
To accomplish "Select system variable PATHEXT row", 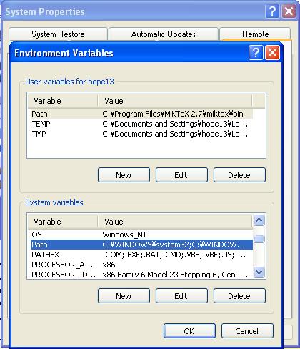I will 141,255.
